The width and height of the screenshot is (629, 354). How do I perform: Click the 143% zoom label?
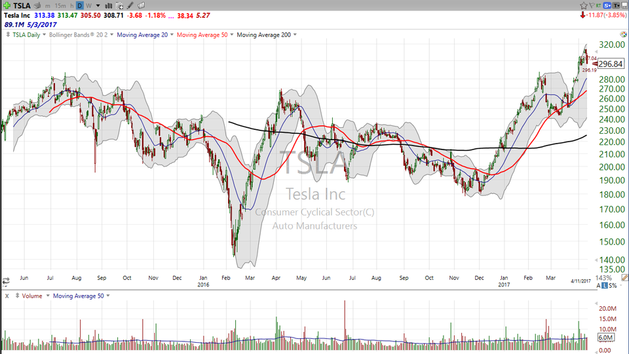(603, 278)
